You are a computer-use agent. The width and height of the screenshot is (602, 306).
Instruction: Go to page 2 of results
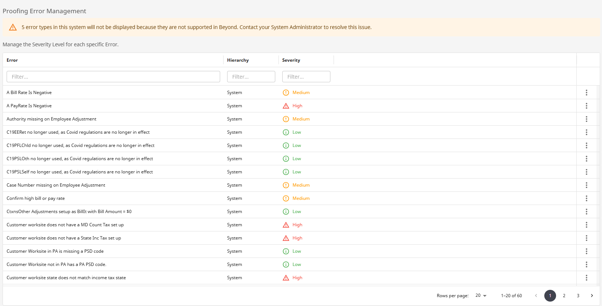[564, 296]
